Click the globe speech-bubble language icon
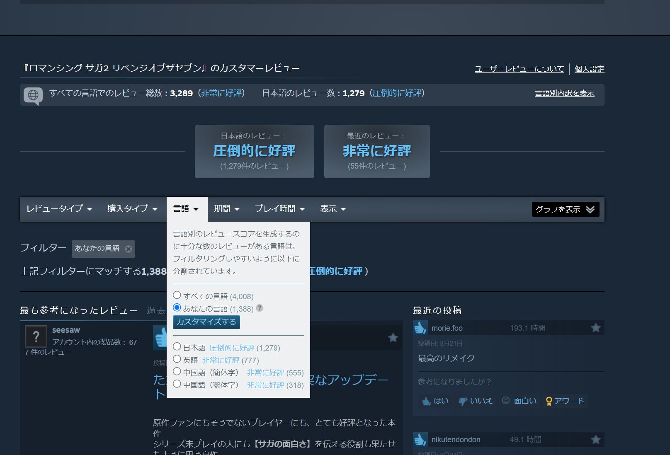 point(33,95)
